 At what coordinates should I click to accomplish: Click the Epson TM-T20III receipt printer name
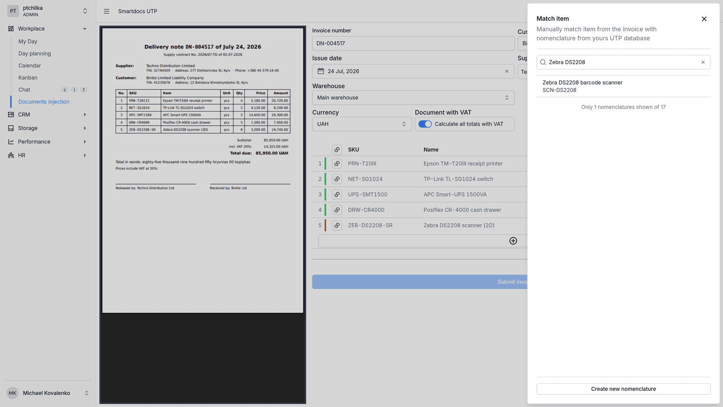click(463, 164)
